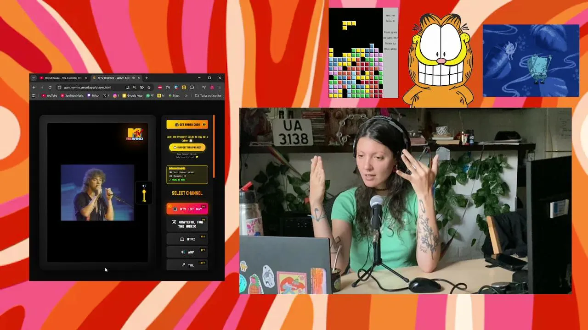The image size is (588, 330).
Task: Open the browser profile avatar
Action: click(212, 87)
